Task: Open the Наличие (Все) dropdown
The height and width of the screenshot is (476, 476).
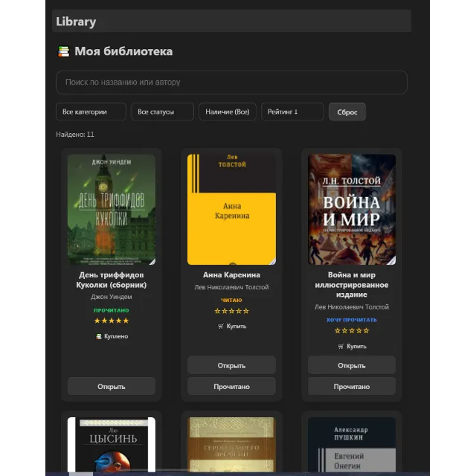Action: [x=228, y=112]
